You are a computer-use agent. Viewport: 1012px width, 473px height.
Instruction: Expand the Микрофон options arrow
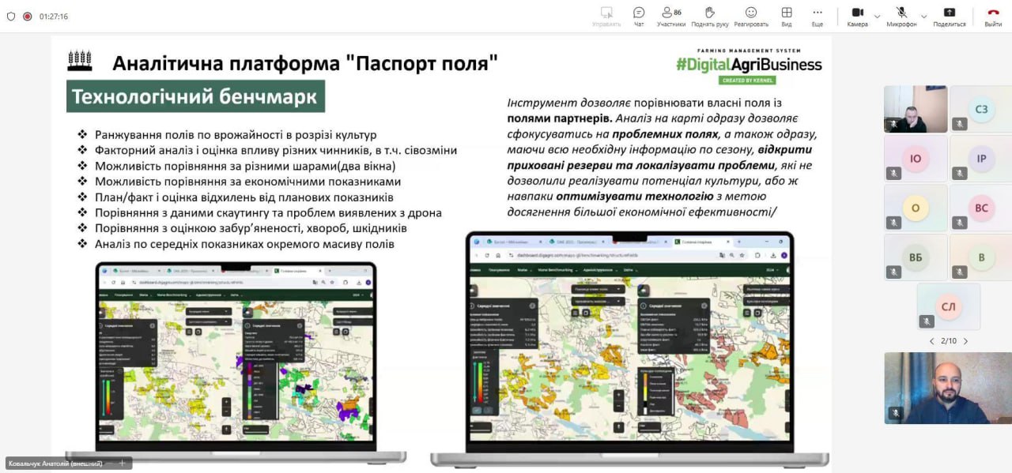[x=923, y=16]
